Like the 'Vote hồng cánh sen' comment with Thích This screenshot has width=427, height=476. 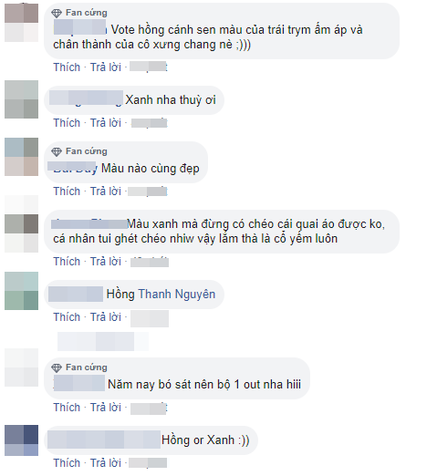pyautogui.click(x=67, y=67)
